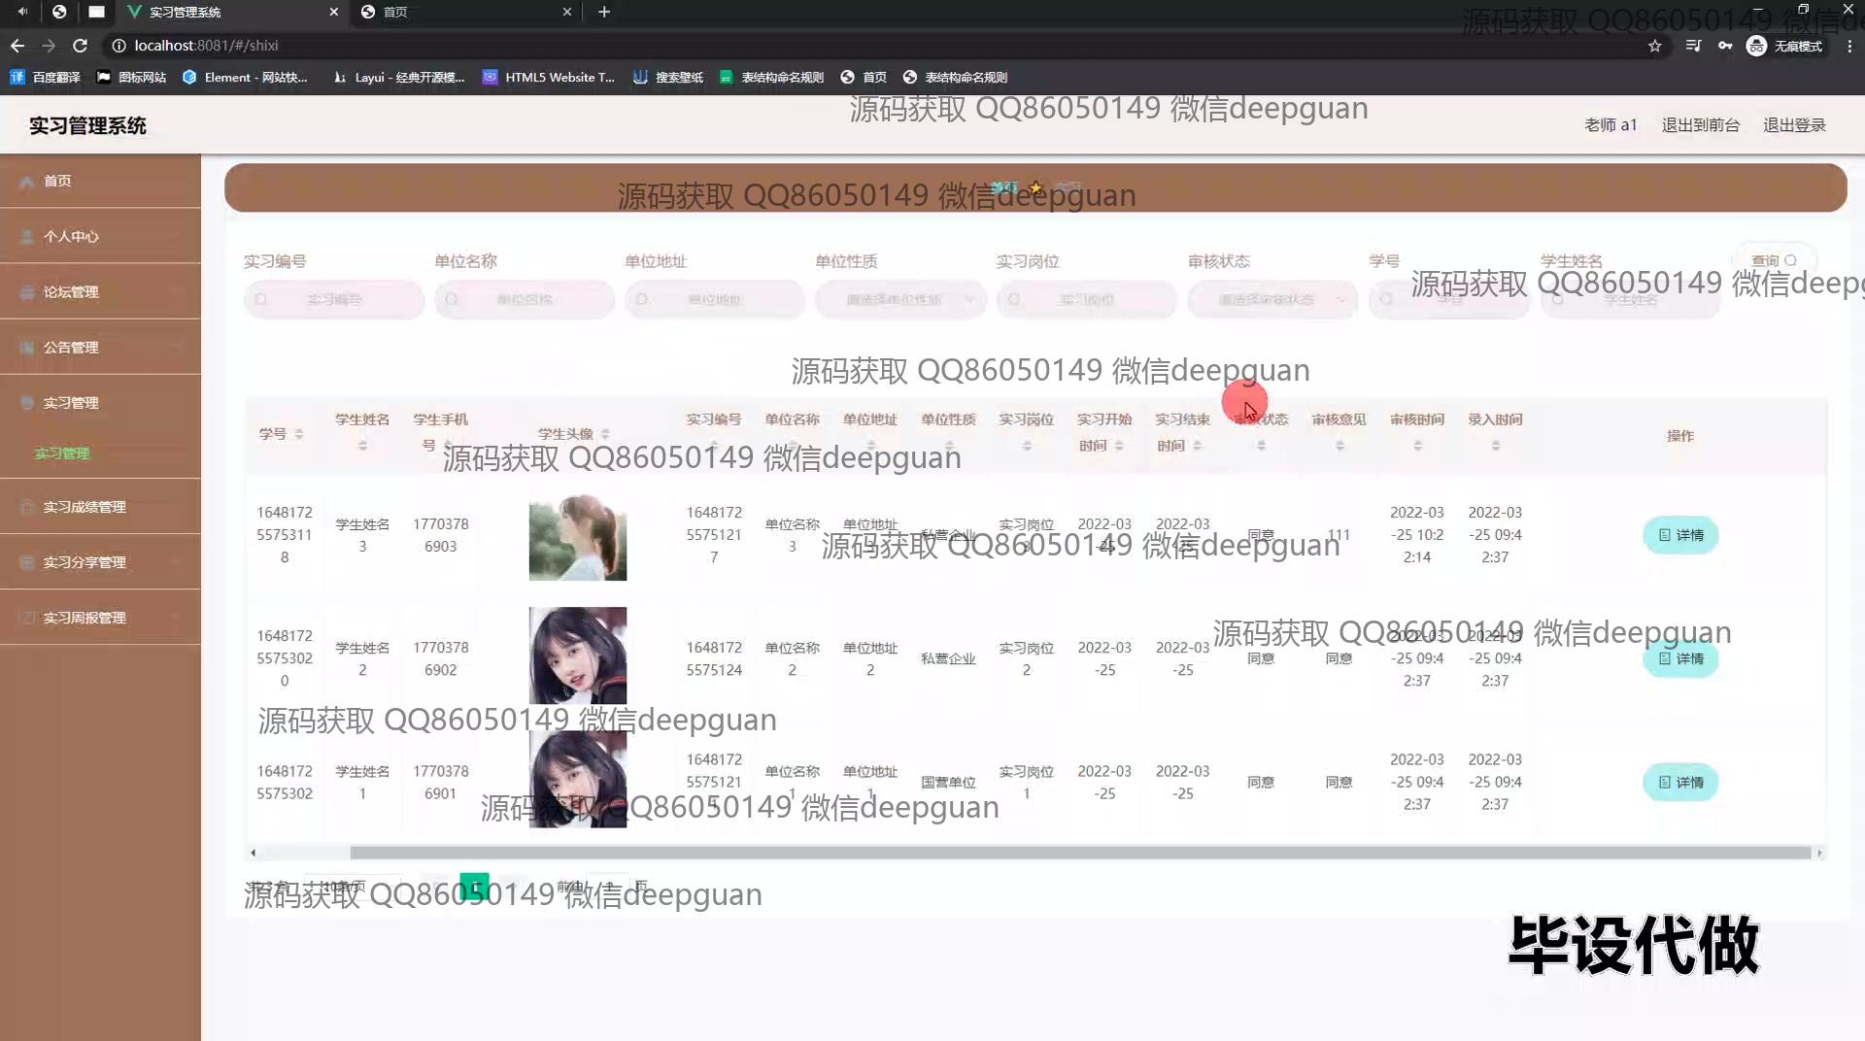Image resolution: width=1865 pixels, height=1041 pixels.
Task: Open 详情 for 学生姓名1 row
Action: 1680,782
